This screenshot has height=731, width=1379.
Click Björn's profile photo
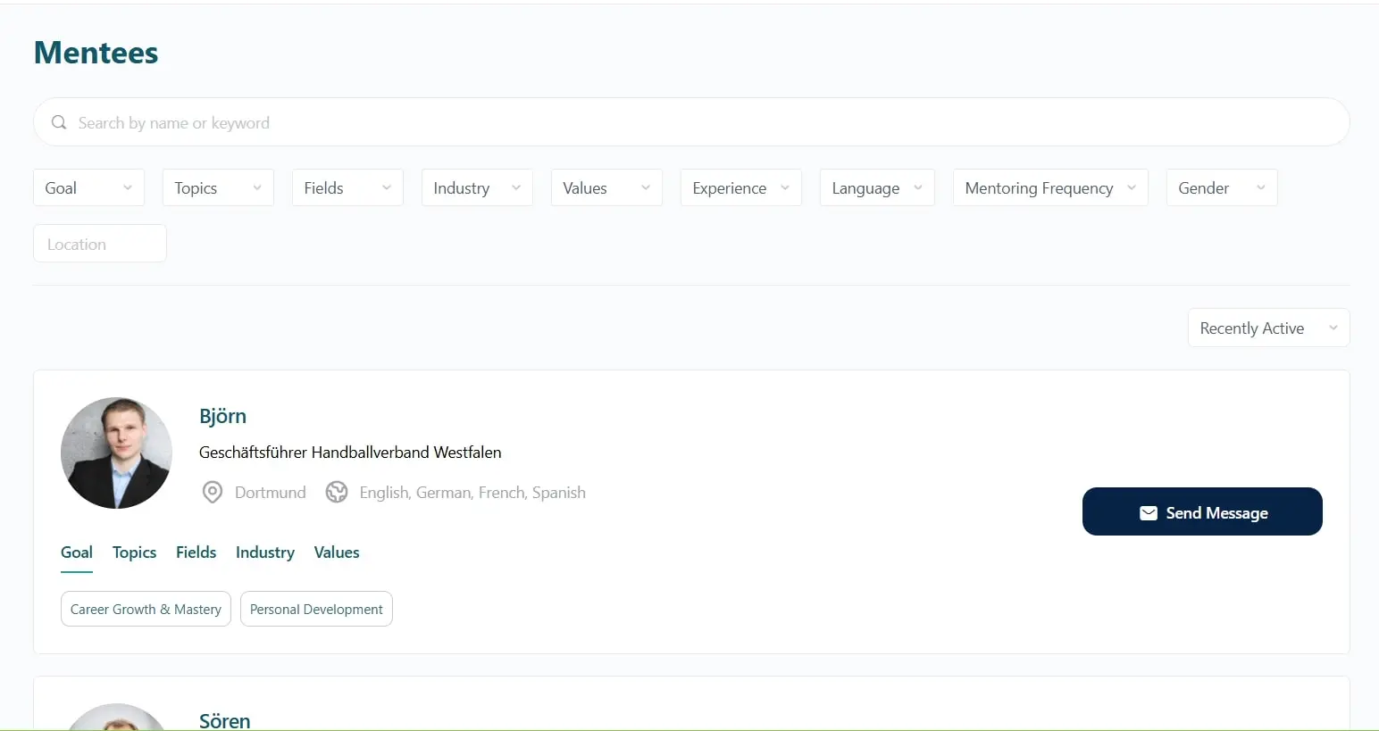click(116, 453)
